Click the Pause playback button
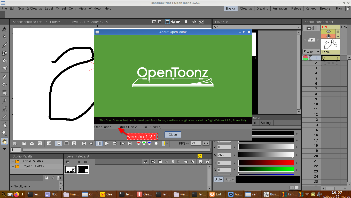The width and height of the screenshot is (351, 198). click(99, 143)
